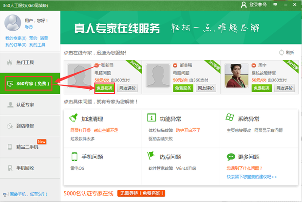Click expert 周宇's profile photo
The width and height of the screenshot is (302, 202).
pos(236,76)
